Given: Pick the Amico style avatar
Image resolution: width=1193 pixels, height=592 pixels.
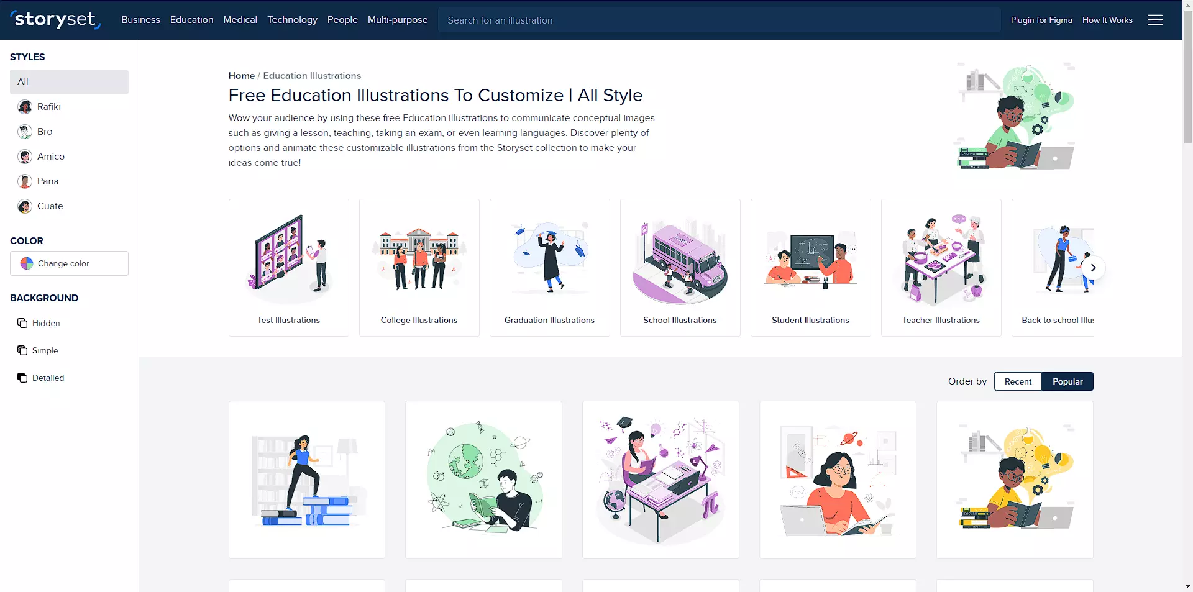Looking at the screenshot, I should coord(25,157).
